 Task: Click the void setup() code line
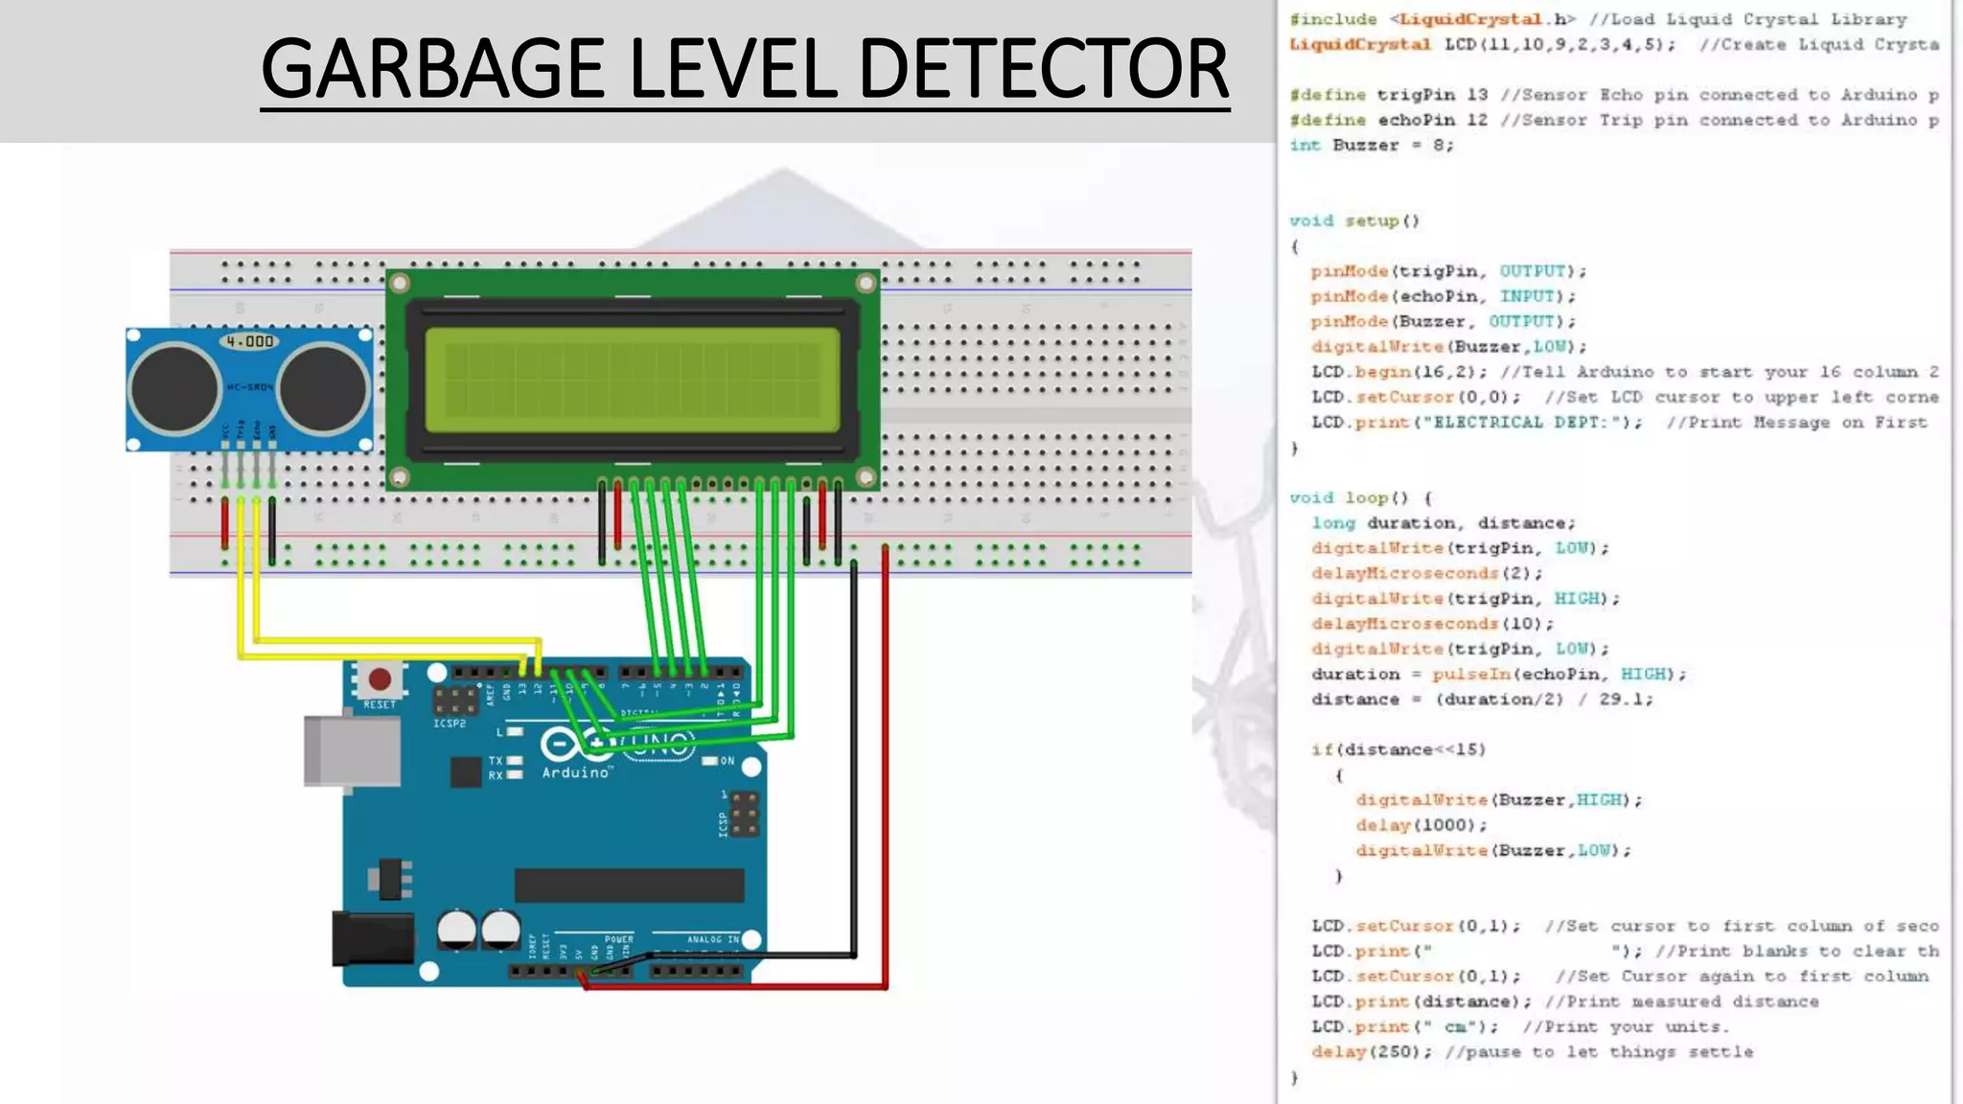(x=1353, y=221)
